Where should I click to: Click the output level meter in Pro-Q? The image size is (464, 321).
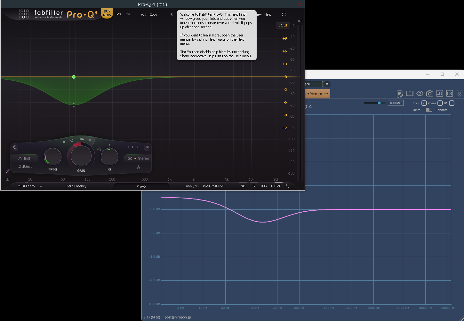click(300, 102)
